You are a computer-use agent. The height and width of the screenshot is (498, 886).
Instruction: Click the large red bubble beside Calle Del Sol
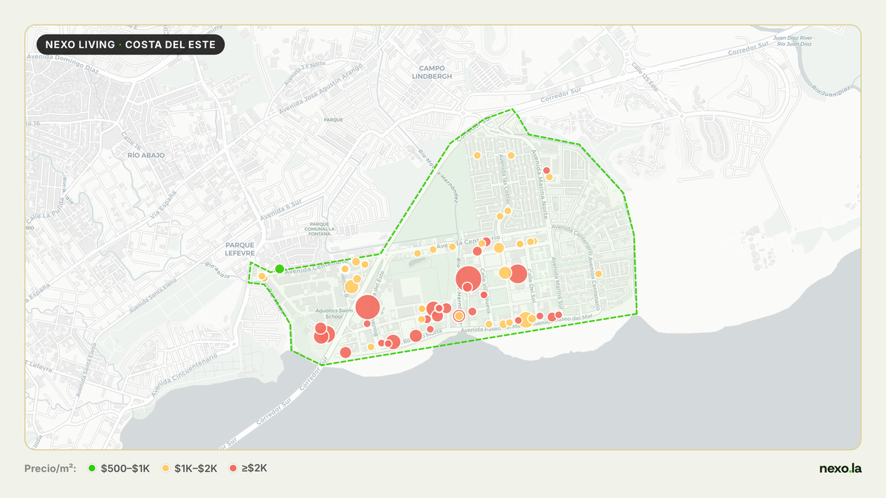[x=518, y=274]
